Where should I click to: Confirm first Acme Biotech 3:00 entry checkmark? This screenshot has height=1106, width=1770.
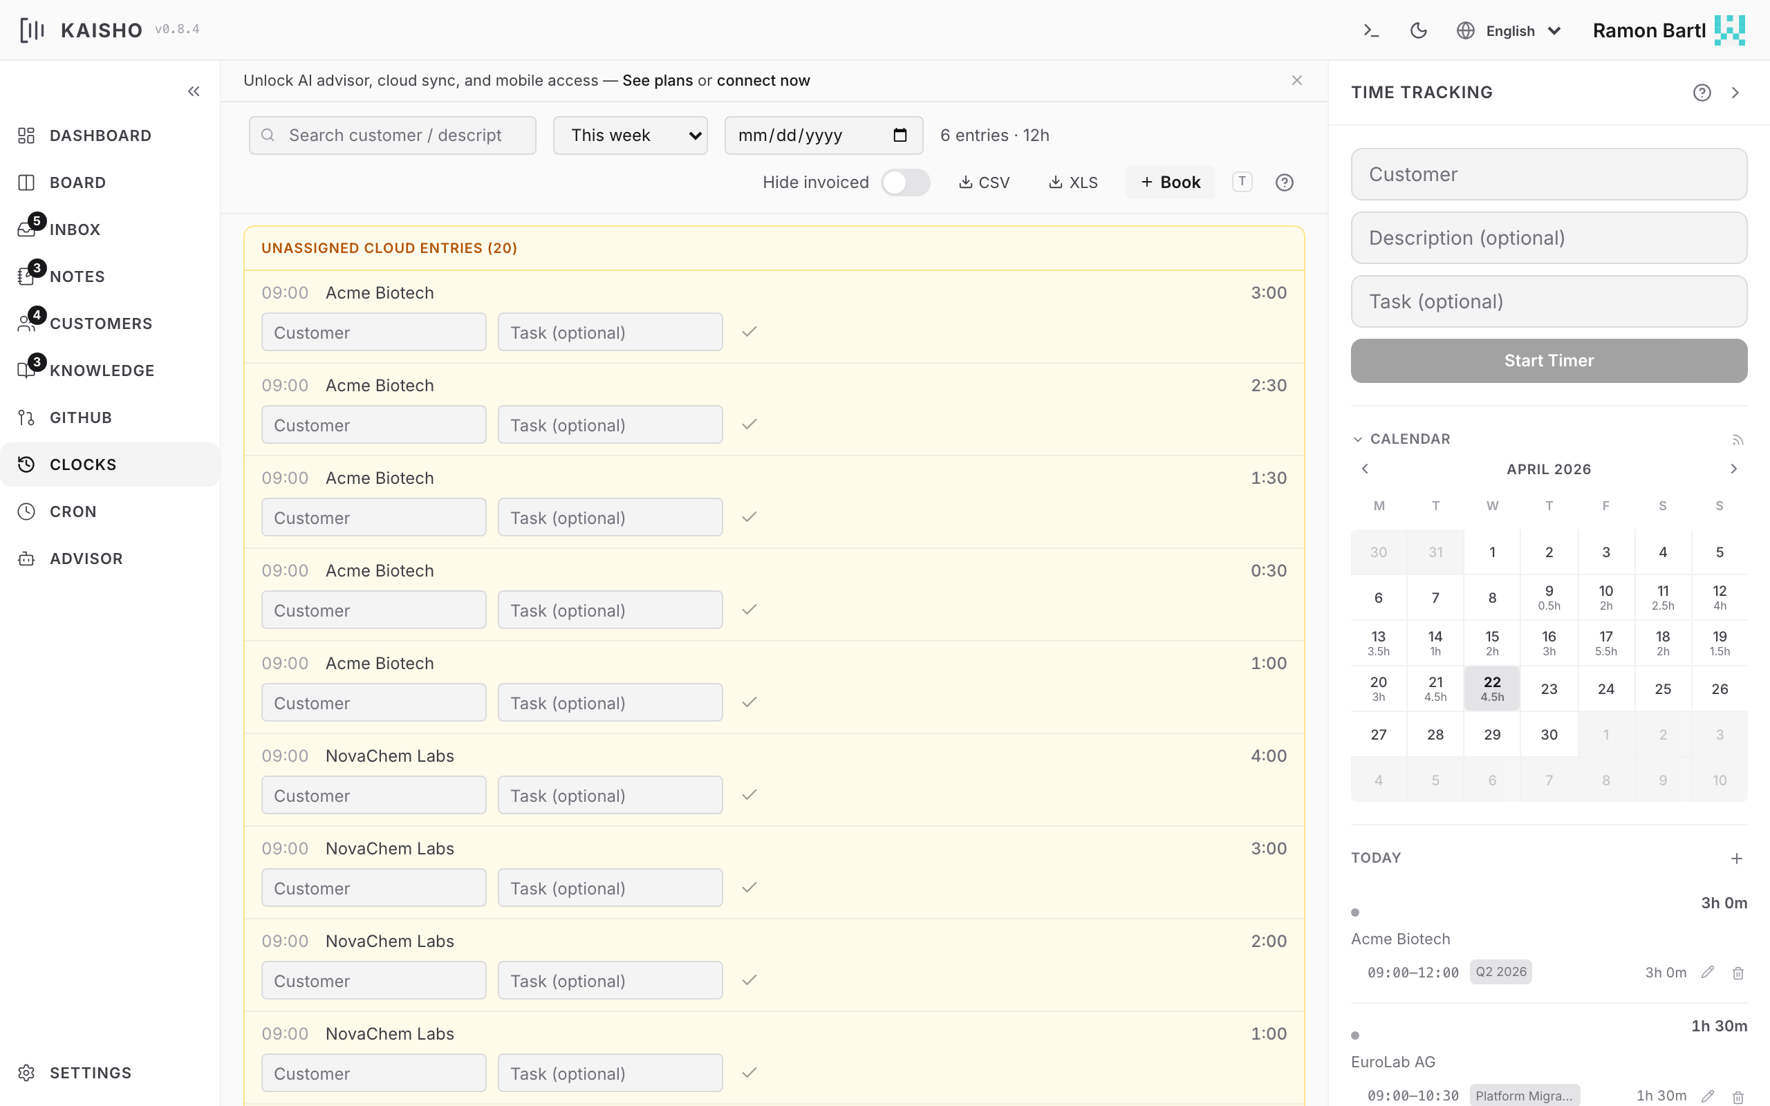[x=749, y=332]
